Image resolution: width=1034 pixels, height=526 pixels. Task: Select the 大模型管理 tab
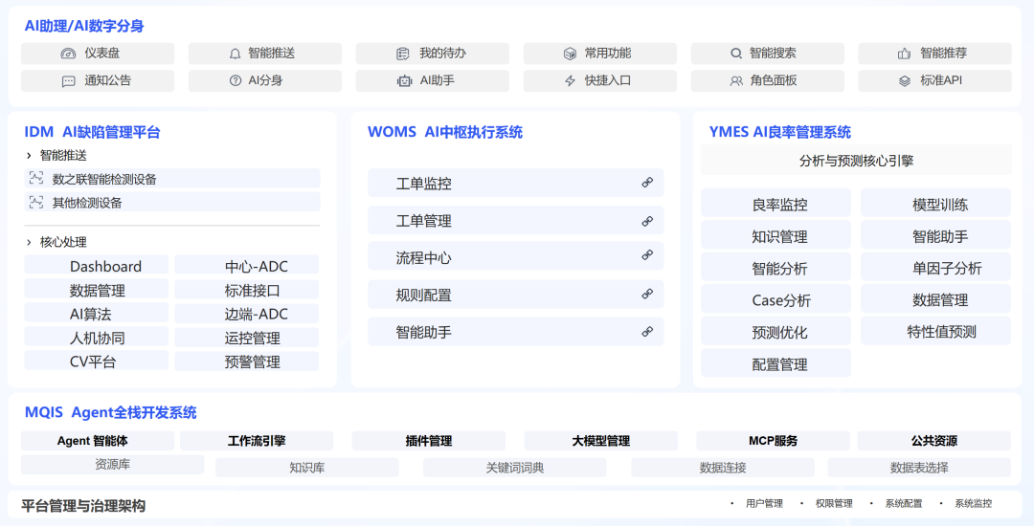(600, 441)
